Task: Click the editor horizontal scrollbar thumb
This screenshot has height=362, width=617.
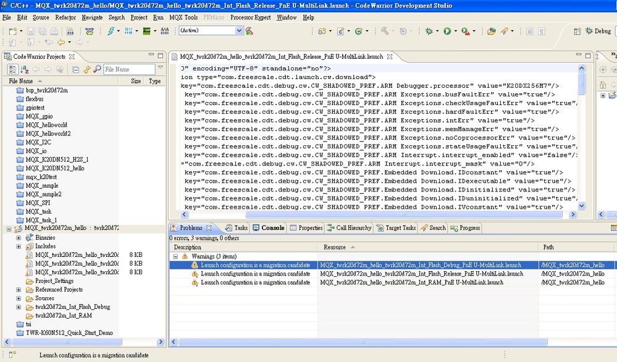Action: click(x=403, y=214)
